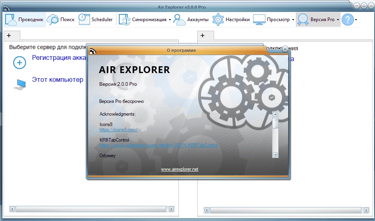Click the Просмотр monitor icon

click(259, 20)
